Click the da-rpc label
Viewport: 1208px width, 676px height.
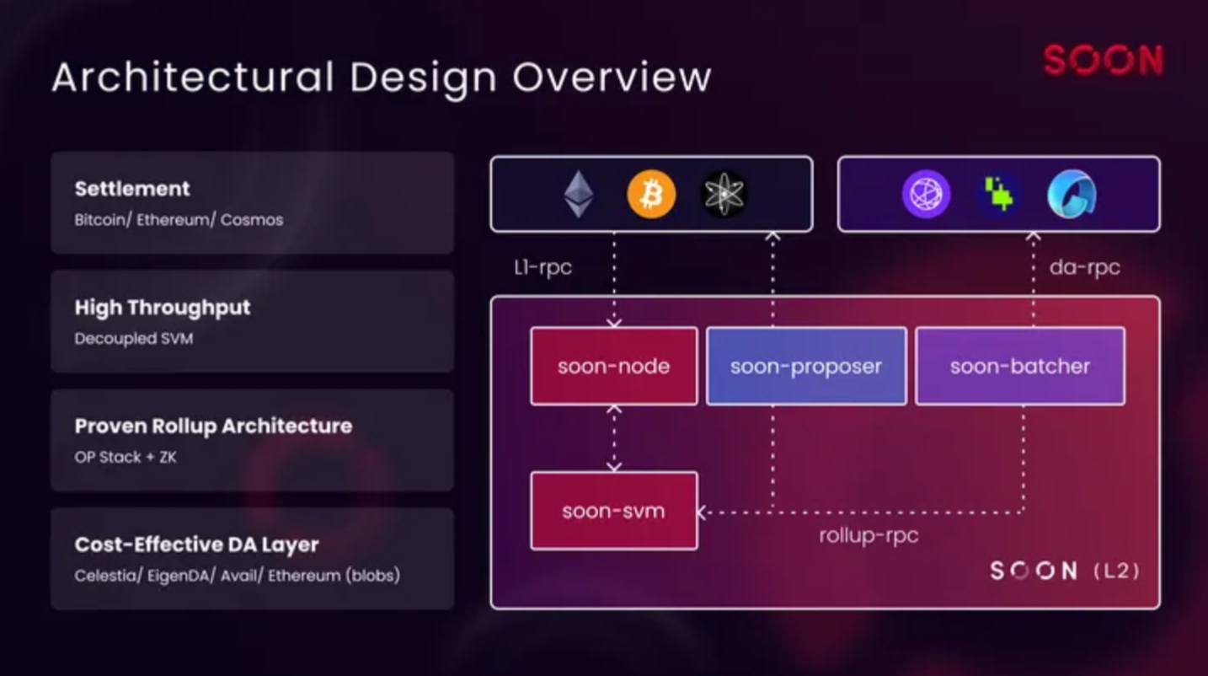click(1086, 267)
